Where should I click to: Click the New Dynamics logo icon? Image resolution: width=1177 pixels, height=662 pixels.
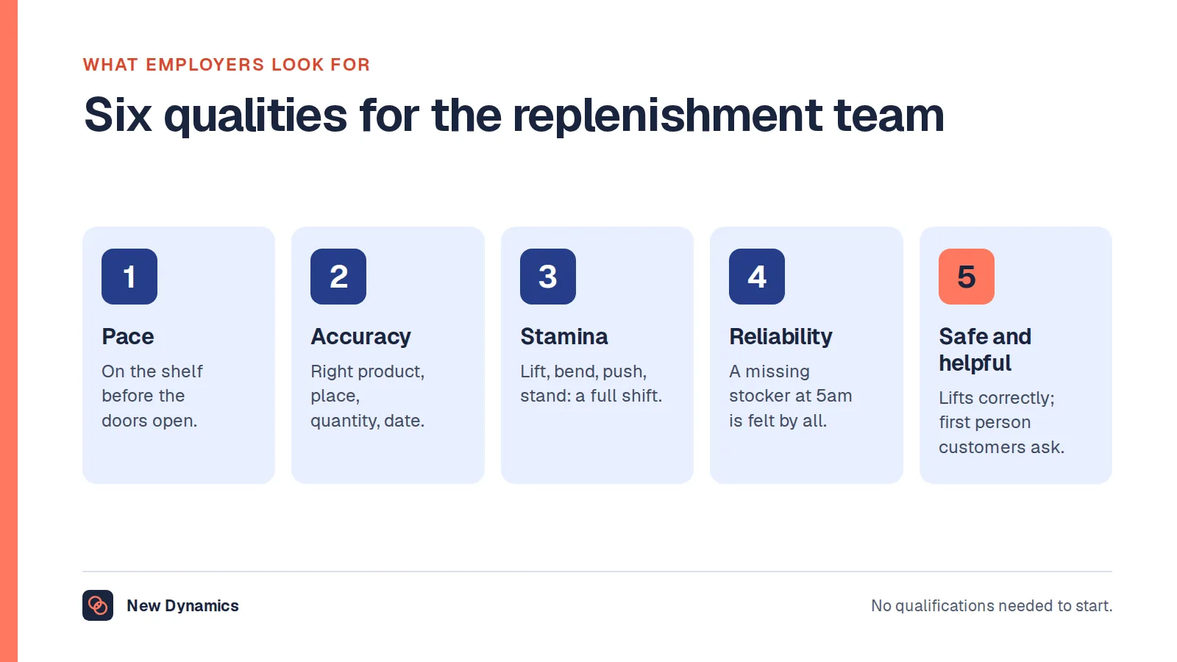98,605
